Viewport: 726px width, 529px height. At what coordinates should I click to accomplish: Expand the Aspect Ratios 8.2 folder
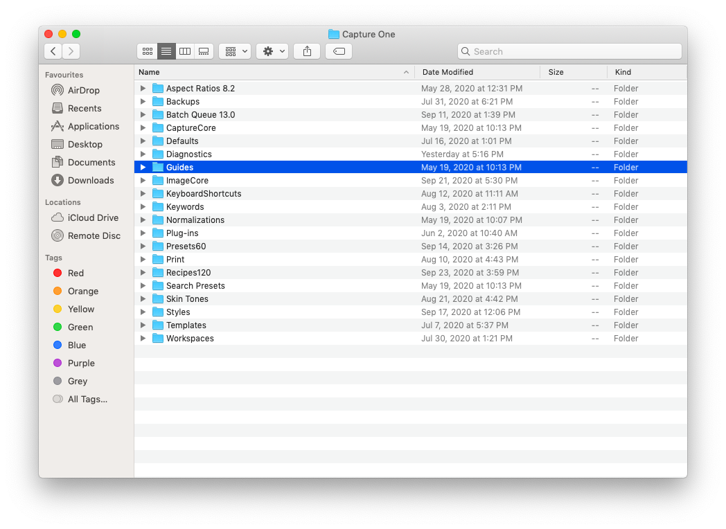(143, 88)
